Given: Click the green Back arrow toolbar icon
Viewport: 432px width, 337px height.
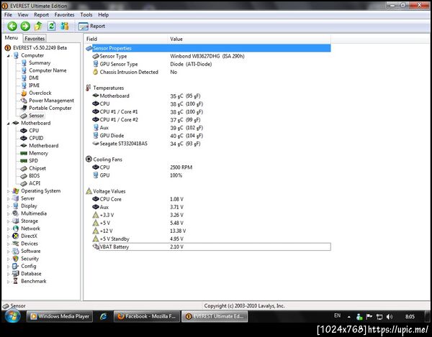Looking at the screenshot, I should click(12, 27).
